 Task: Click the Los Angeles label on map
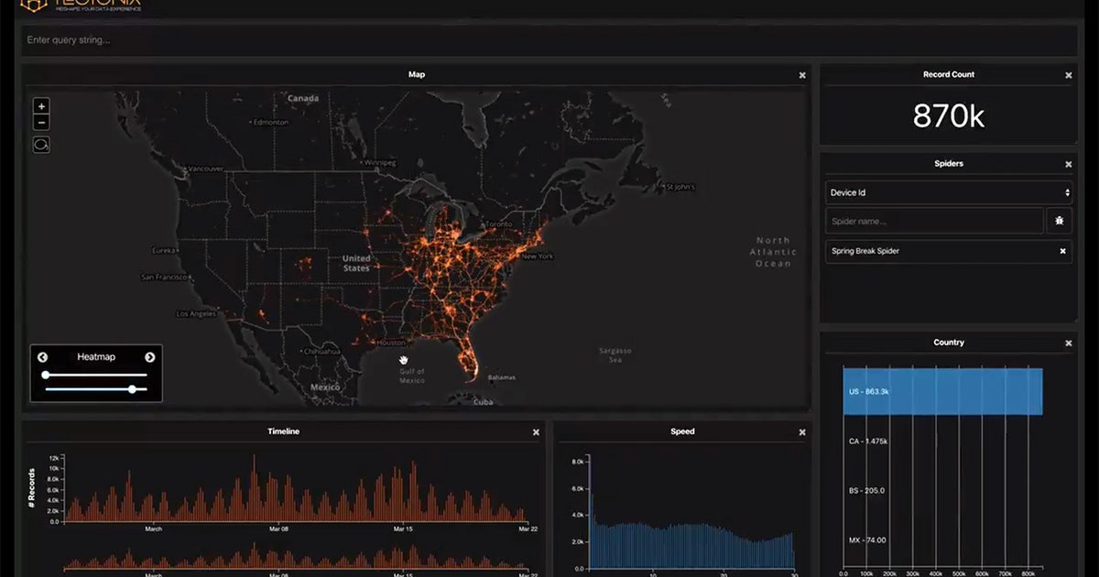coord(197,313)
